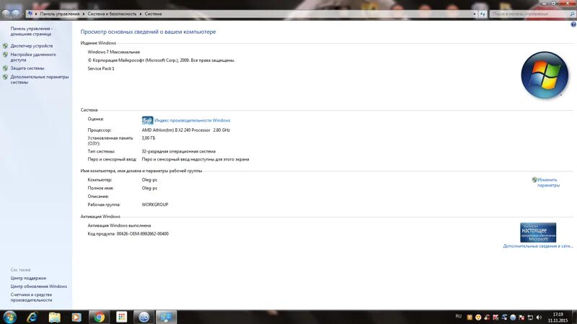The width and height of the screenshot is (577, 324).
Task: Select Система breadcrumb in address bar
Action: 153,14
